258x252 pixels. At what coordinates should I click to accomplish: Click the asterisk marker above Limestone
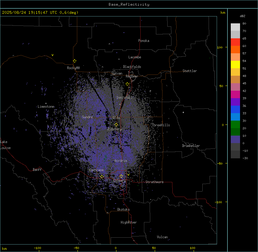pos(46,104)
